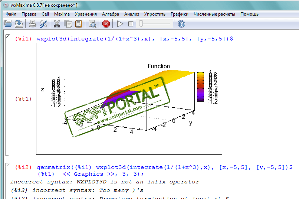Open the Упростить menu
The width and height of the screenshot is (299, 199).
[155, 14]
